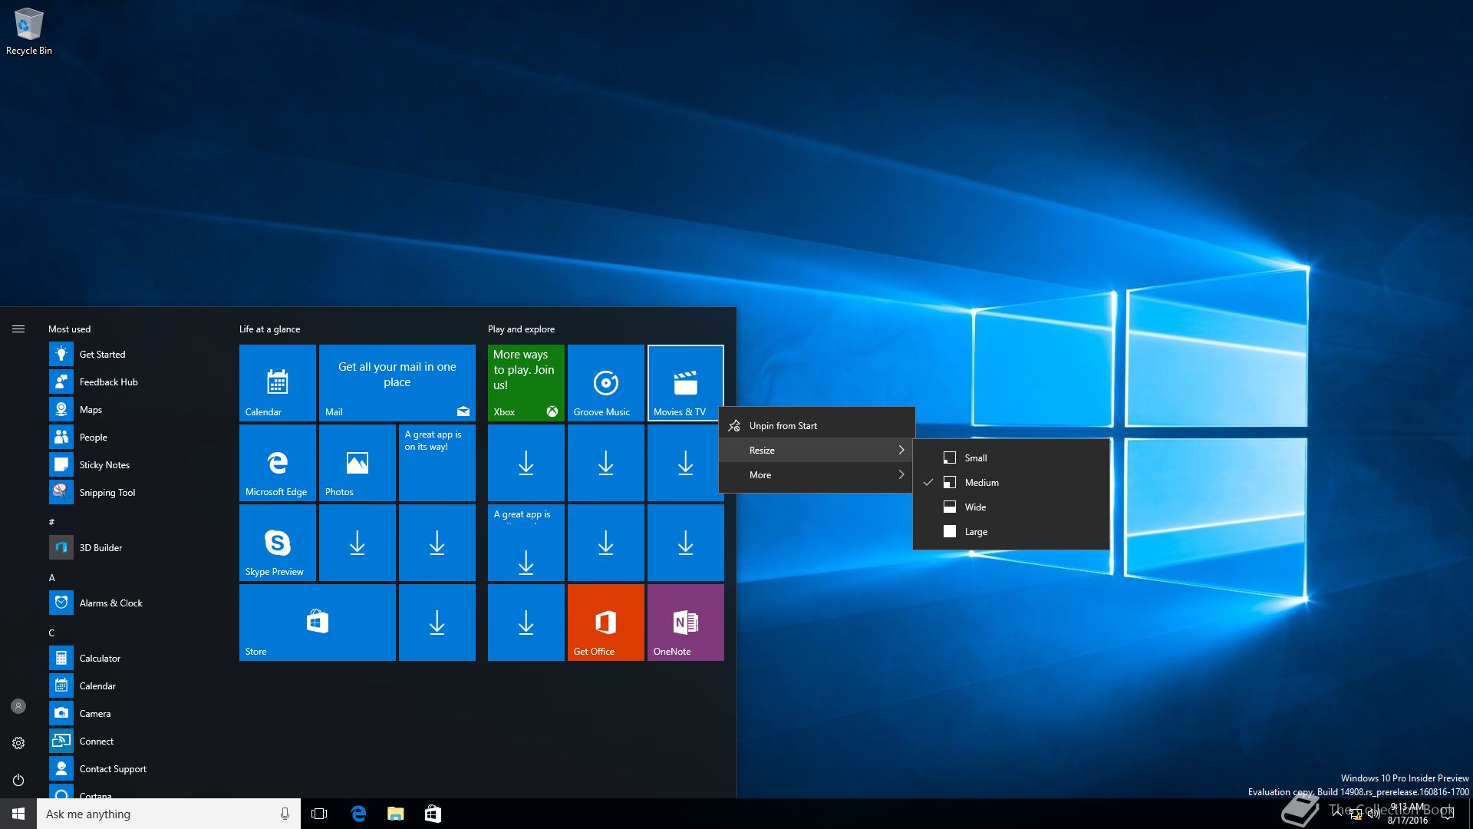Screen dimensions: 1473x829
Task: Open Task View on the taskbar
Action: coord(319,814)
